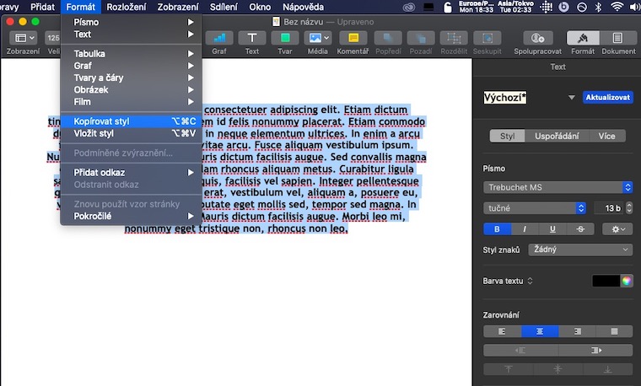Open Sdílení menu in menu bar
The height and width of the screenshot is (386, 641).
coord(224,7)
